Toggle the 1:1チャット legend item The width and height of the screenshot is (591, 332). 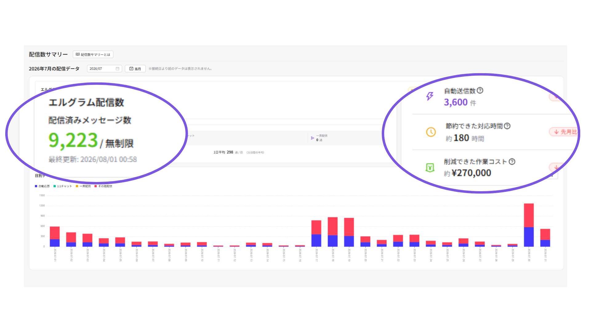[x=63, y=186]
